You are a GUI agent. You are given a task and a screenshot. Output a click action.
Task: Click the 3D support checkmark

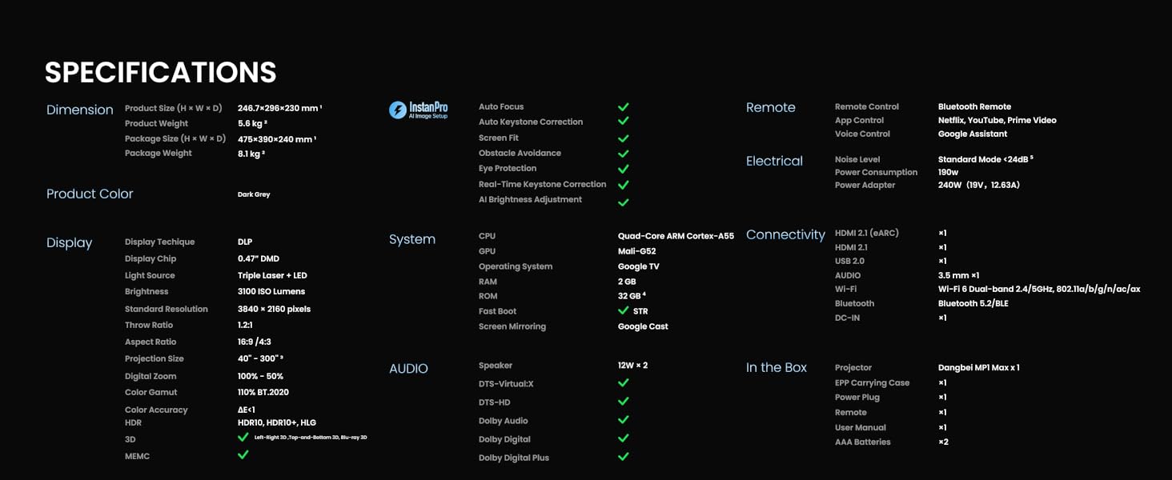coord(243,437)
